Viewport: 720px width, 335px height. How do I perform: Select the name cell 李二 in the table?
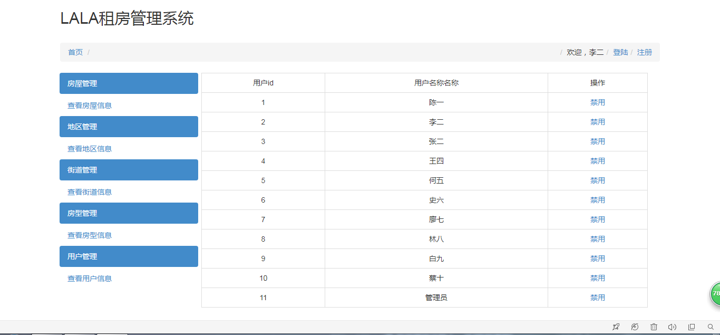point(436,122)
